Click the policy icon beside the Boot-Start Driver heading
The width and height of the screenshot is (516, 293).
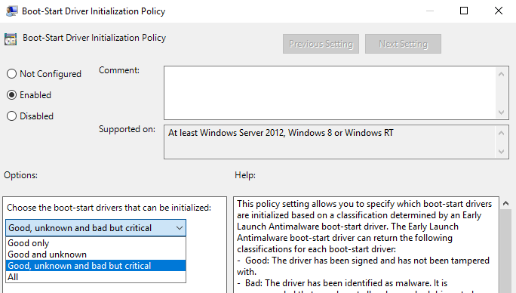11,39
